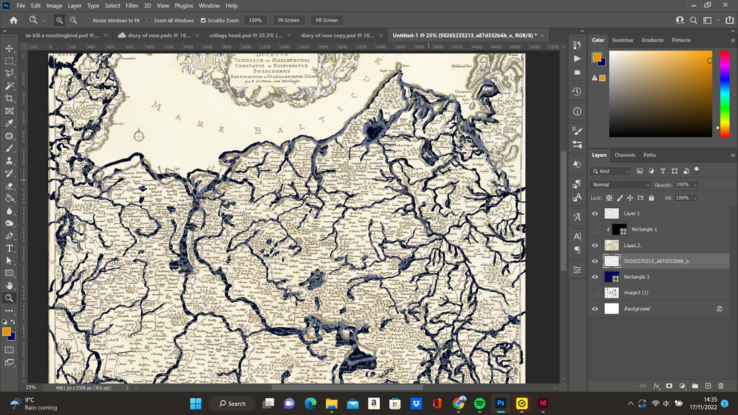
Task: Uncheck Scrubby Zoom checkbox
Action: click(203, 21)
